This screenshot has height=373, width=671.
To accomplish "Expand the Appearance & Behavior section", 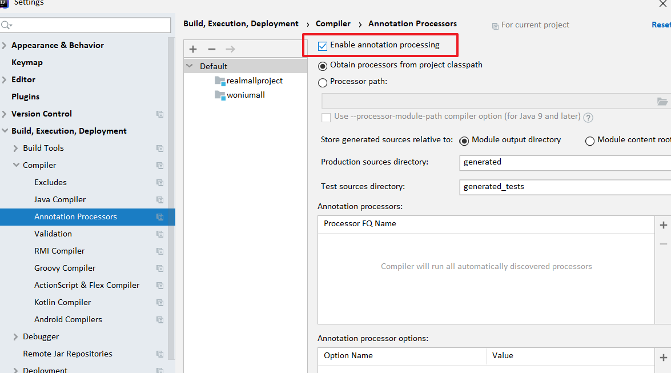I will (x=5, y=46).
